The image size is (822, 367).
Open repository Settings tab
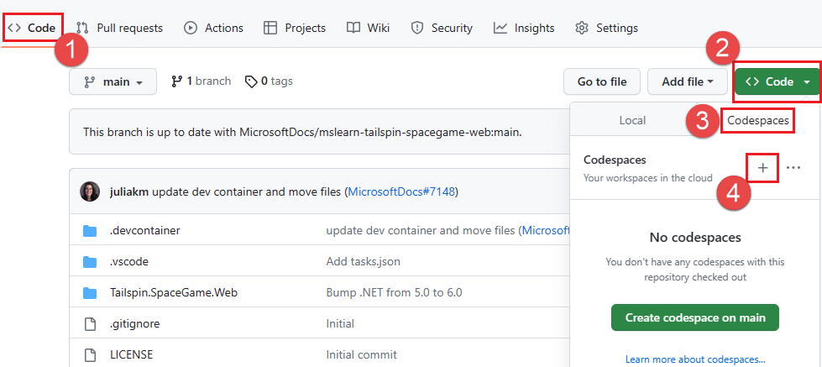click(x=606, y=28)
